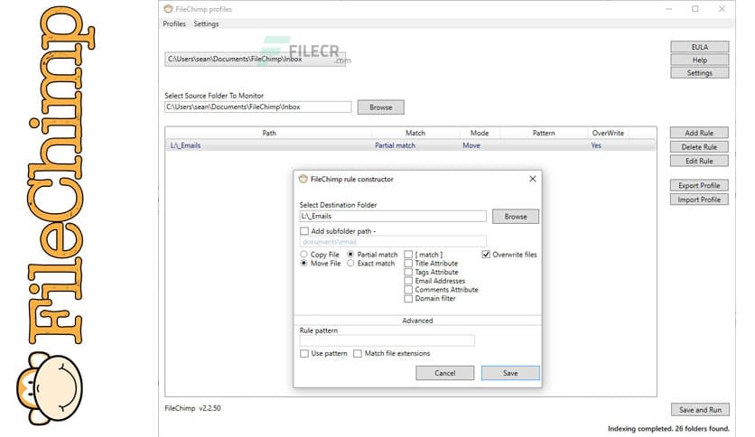Click the Match column header

415,133
